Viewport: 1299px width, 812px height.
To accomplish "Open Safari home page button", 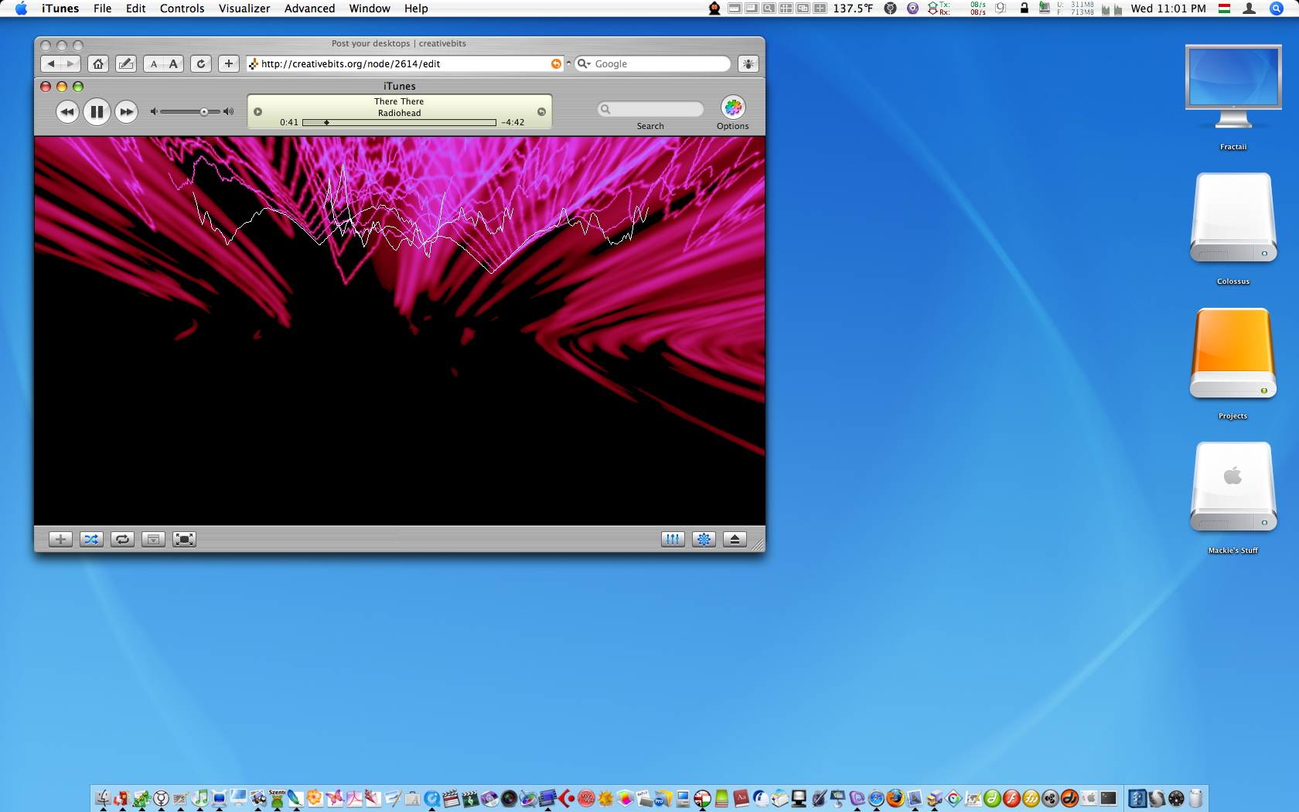I will click(98, 63).
